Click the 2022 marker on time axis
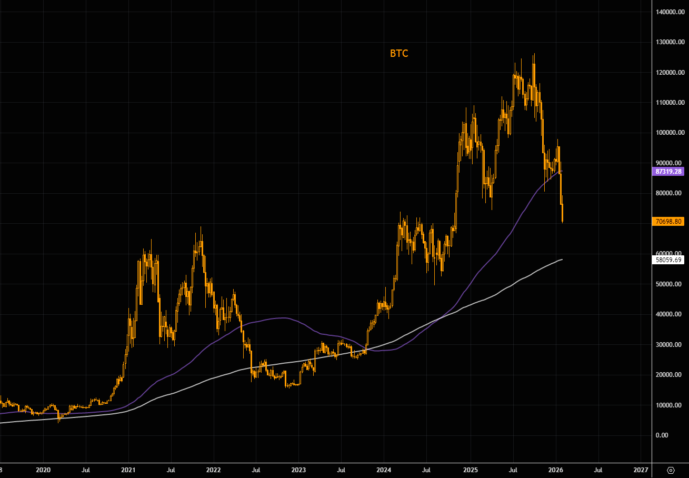 tap(213, 469)
